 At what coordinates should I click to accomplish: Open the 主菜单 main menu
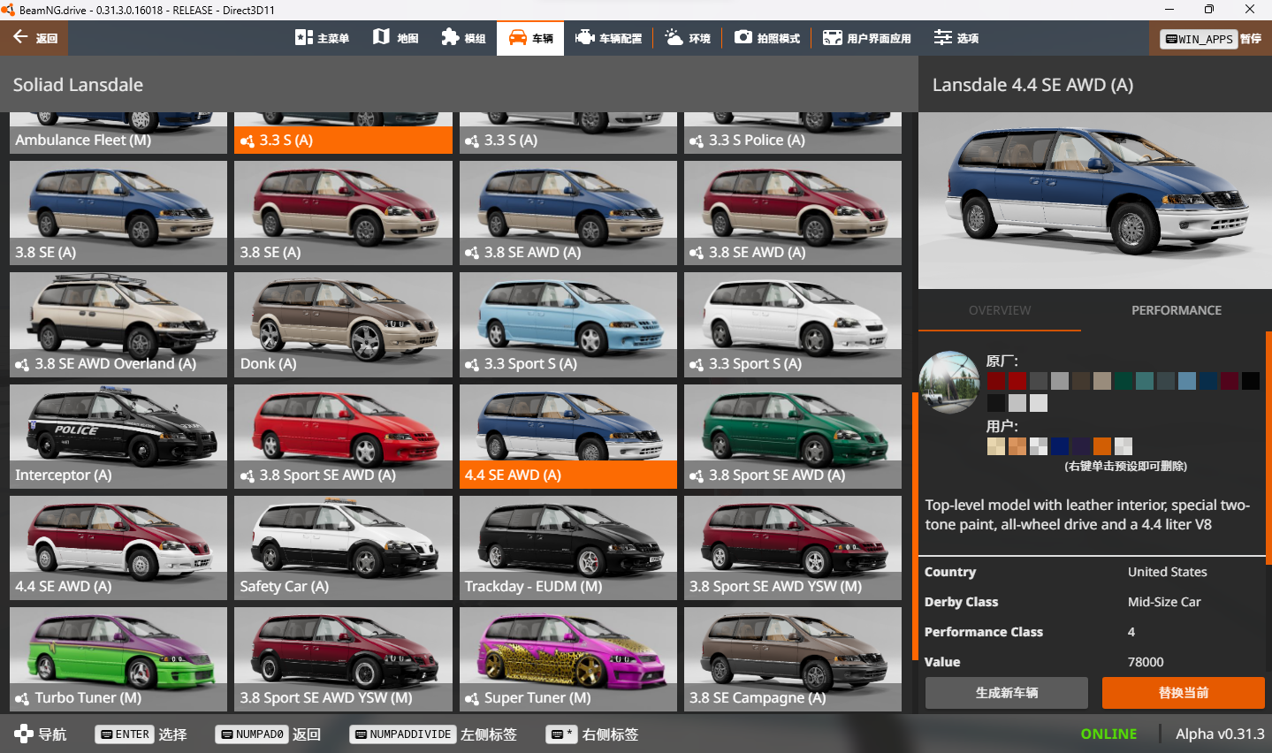pyautogui.click(x=322, y=38)
